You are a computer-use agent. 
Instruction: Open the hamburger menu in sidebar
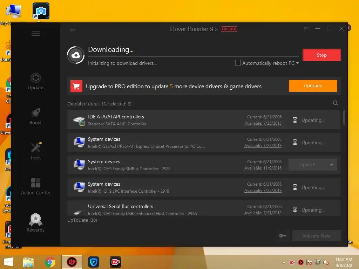pos(36,33)
